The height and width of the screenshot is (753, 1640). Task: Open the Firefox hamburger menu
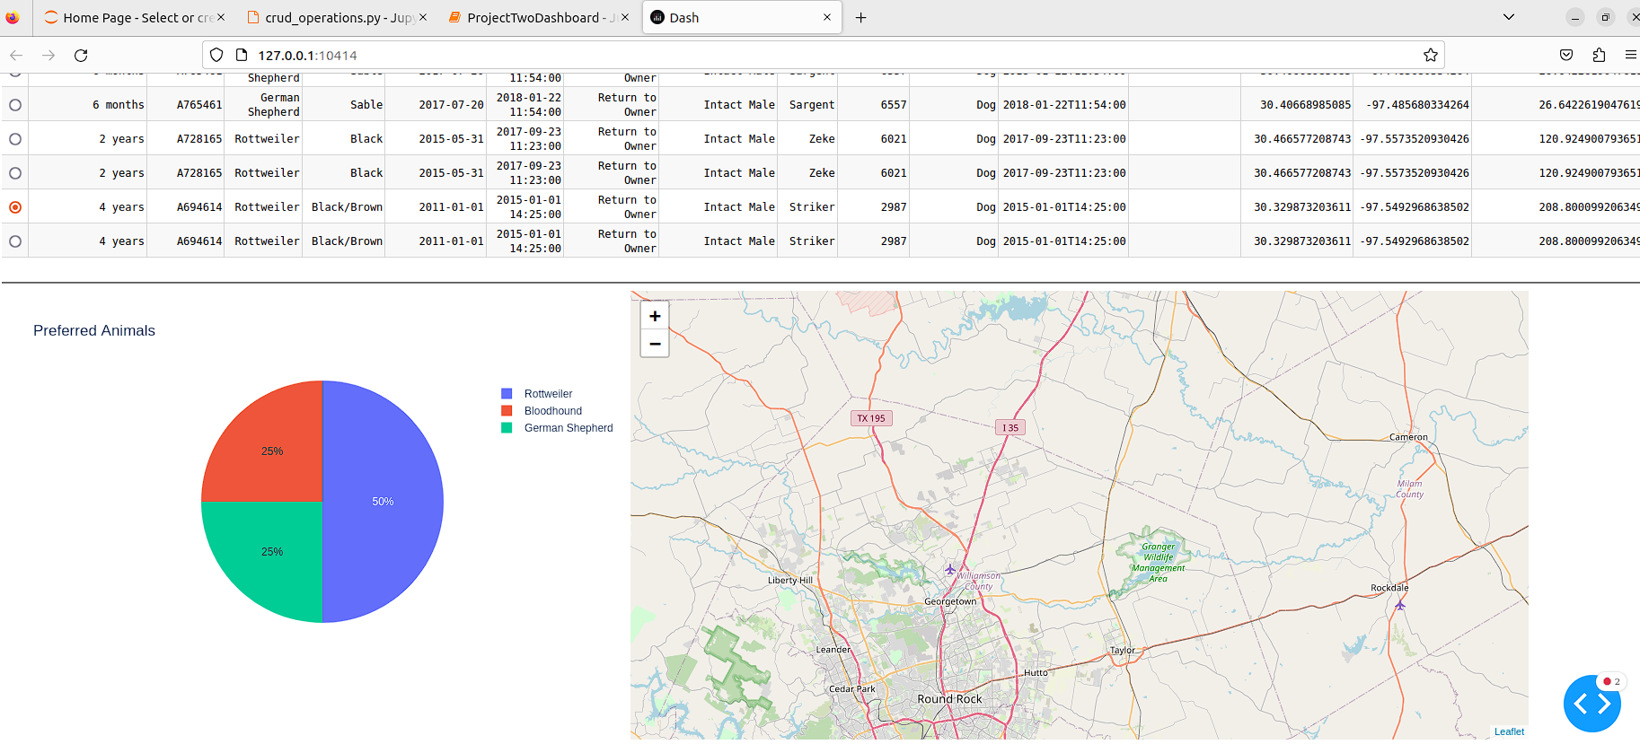[1631, 55]
